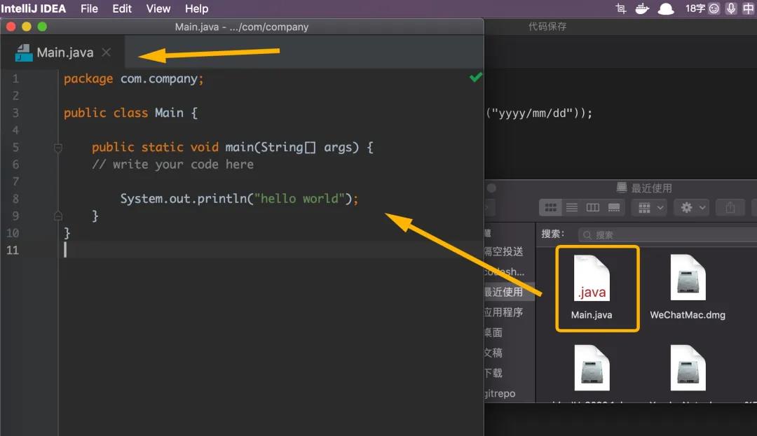Switch Finder to icon grid view
757x436 pixels.
550,208
